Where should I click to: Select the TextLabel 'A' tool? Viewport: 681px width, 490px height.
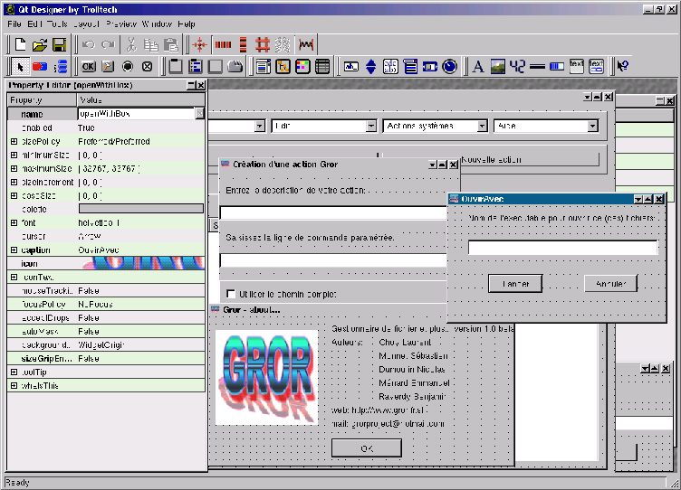tap(478, 66)
